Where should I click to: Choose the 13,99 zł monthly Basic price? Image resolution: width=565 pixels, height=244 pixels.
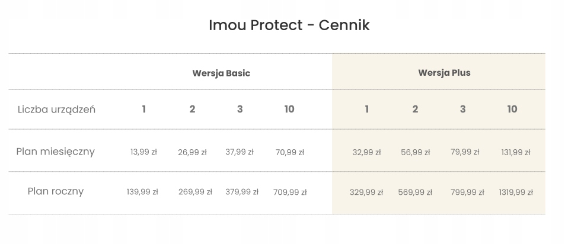(x=143, y=152)
